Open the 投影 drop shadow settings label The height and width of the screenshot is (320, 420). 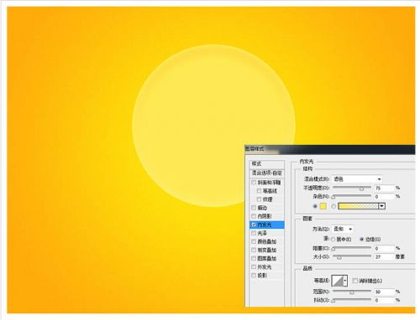pyautogui.click(x=262, y=276)
